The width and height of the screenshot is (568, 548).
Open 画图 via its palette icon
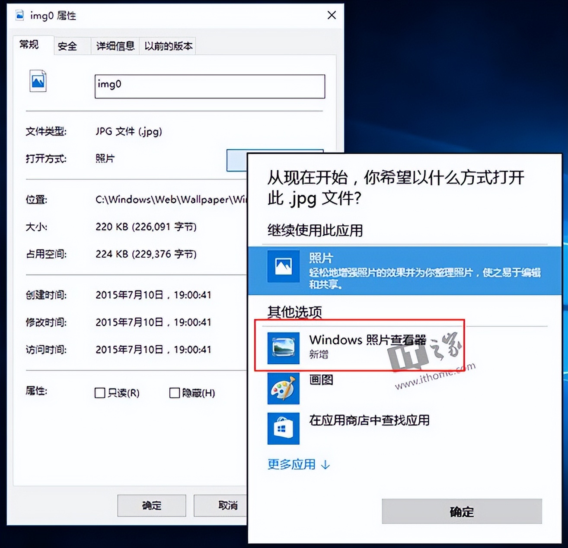(283, 388)
